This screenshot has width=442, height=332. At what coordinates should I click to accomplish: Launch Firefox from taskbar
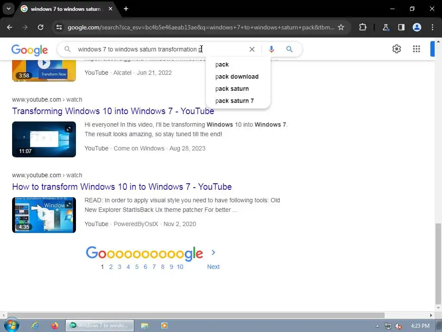pos(55,326)
